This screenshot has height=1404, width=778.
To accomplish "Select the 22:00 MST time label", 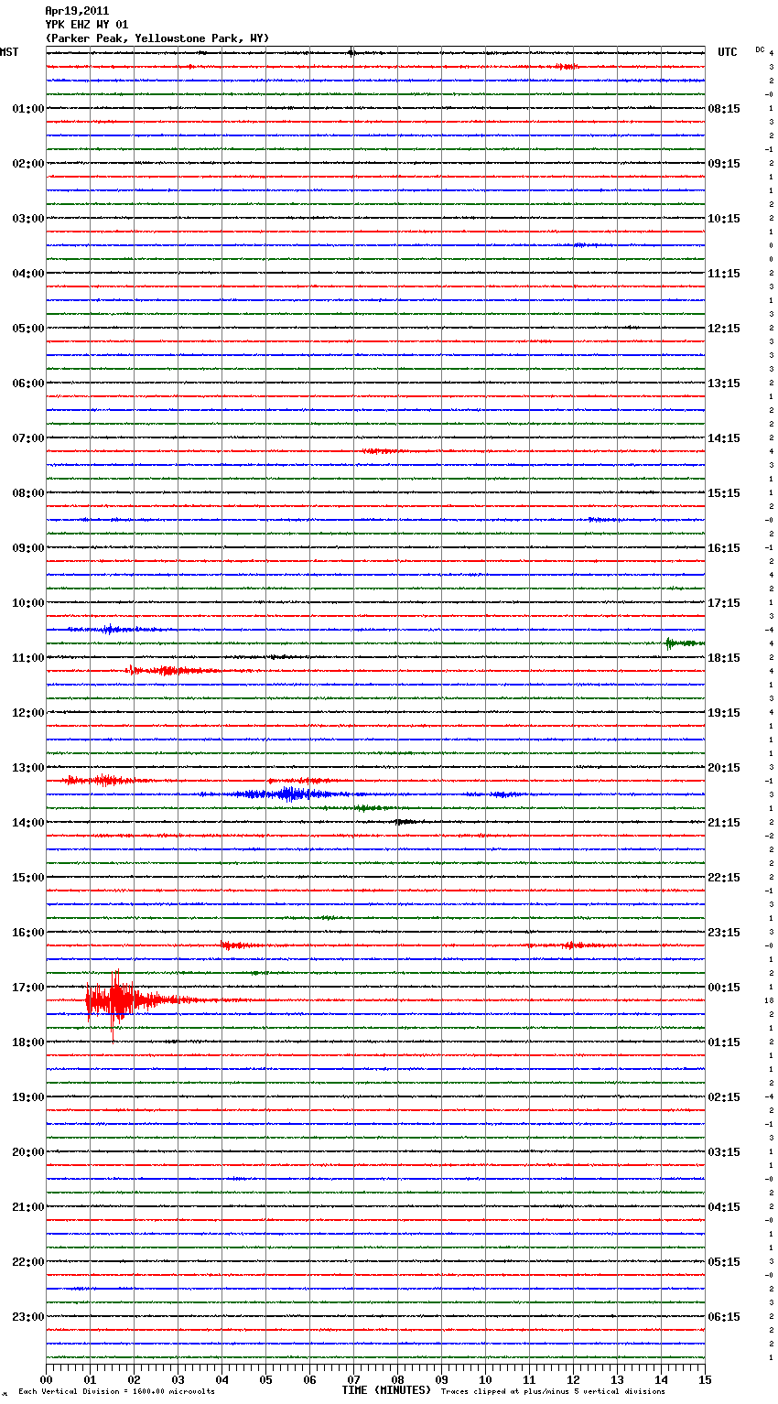I will [28, 1262].
